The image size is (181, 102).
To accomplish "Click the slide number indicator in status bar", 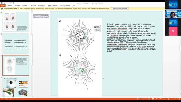I will [x=5, y=99].
